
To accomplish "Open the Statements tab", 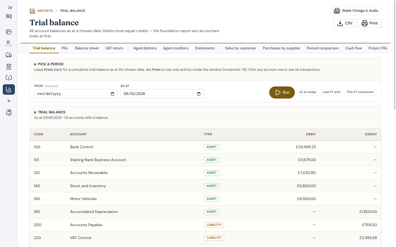I will pyautogui.click(x=205, y=48).
